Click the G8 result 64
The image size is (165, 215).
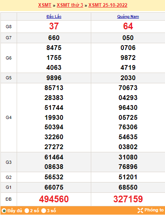(x=128, y=26)
